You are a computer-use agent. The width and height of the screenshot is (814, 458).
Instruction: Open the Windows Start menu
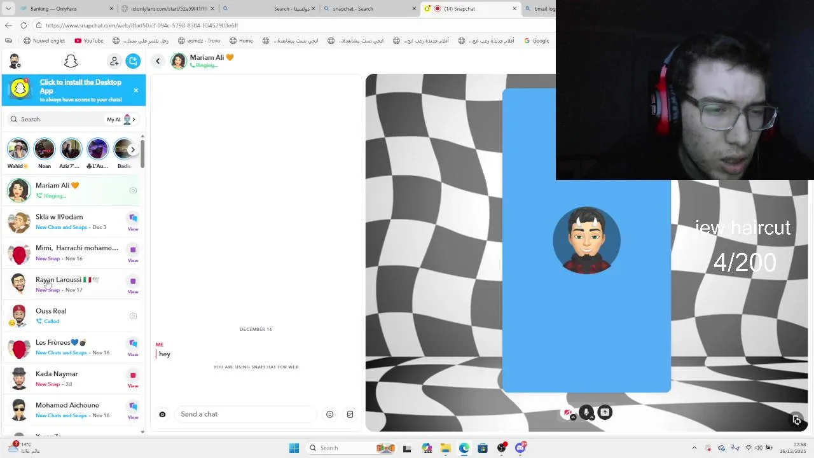click(x=294, y=448)
